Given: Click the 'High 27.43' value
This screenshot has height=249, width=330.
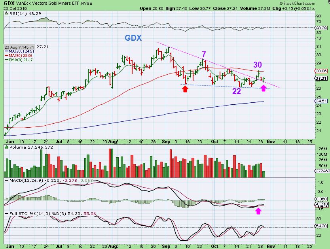Looking at the screenshot, I should [176, 9].
